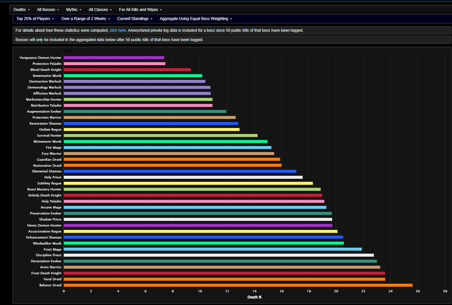Select the 'Outlaw Rogue' axis label
452x305 pixels.
(50, 129)
